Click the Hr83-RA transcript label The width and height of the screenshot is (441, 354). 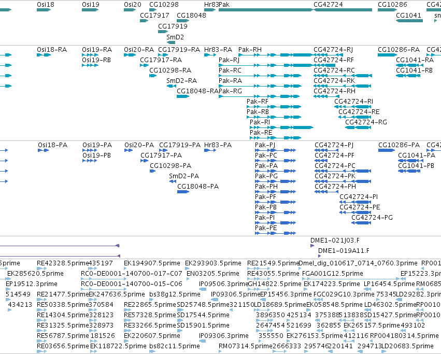pyautogui.click(x=218, y=50)
